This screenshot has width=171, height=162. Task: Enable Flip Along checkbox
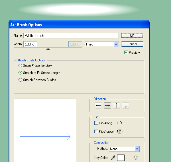[x=96, y=123]
